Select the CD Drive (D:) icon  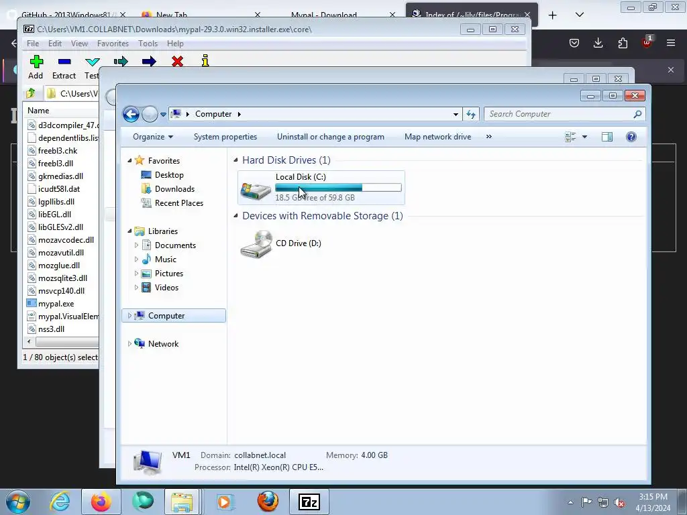coord(281,243)
